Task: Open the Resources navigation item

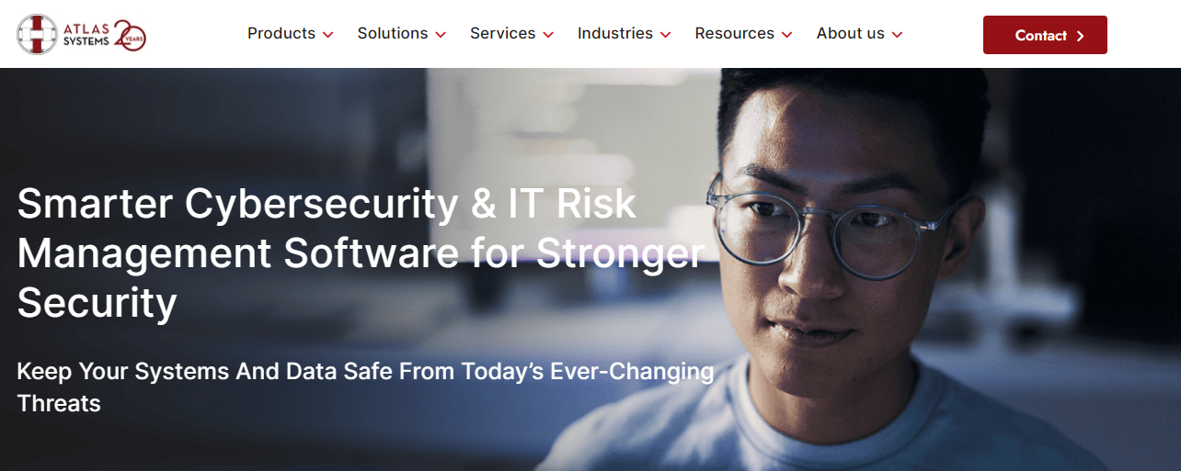Action: (x=735, y=33)
